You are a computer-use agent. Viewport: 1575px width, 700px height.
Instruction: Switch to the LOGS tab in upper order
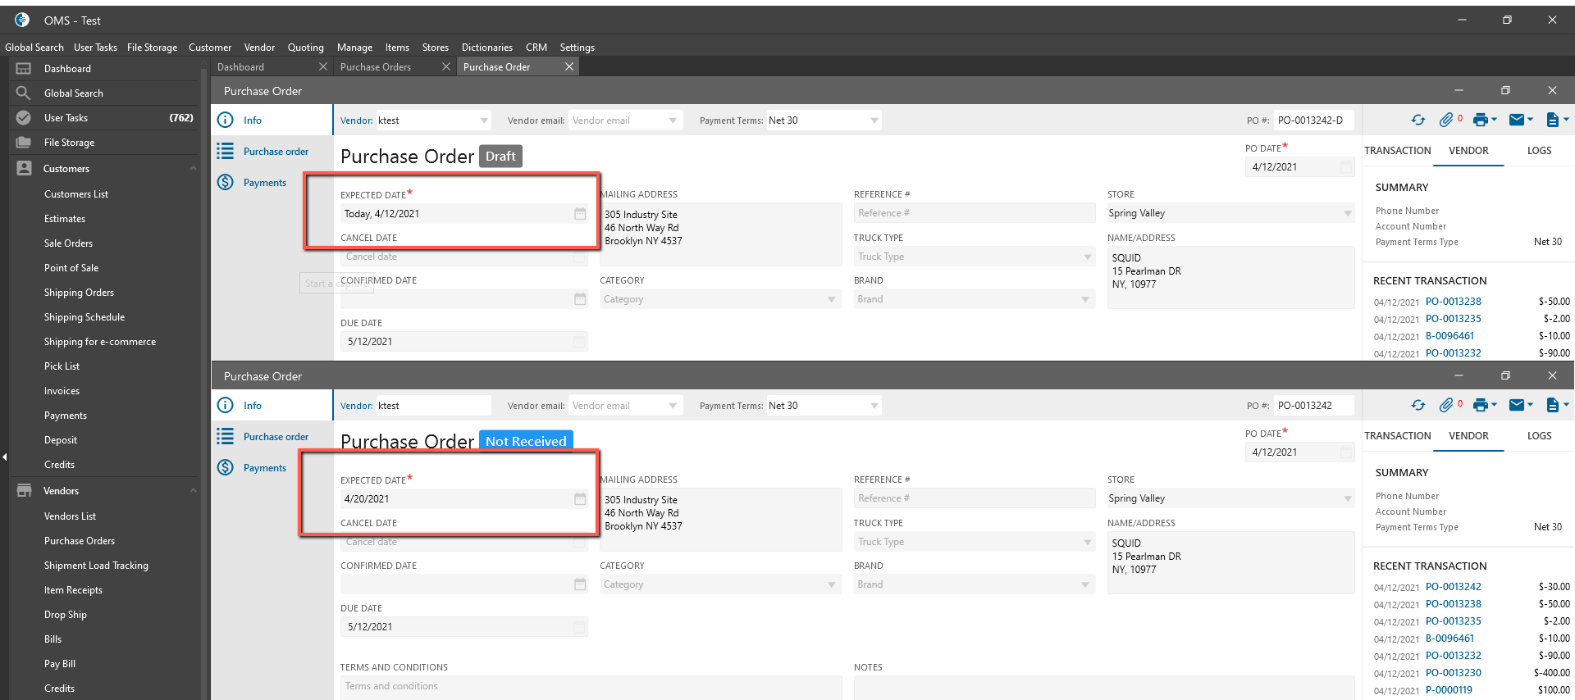point(1539,151)
